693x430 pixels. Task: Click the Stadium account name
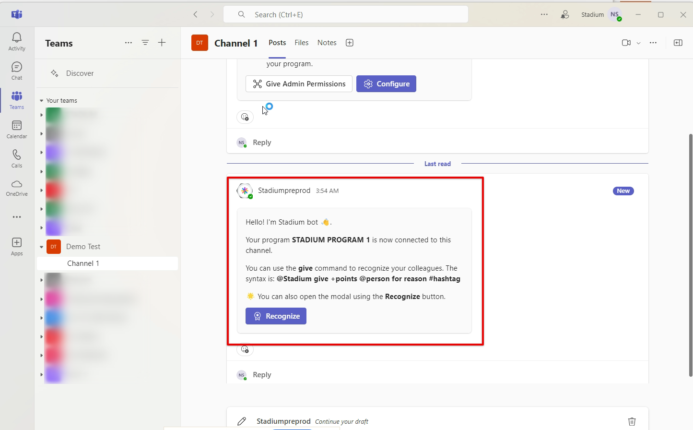(592, 15)
